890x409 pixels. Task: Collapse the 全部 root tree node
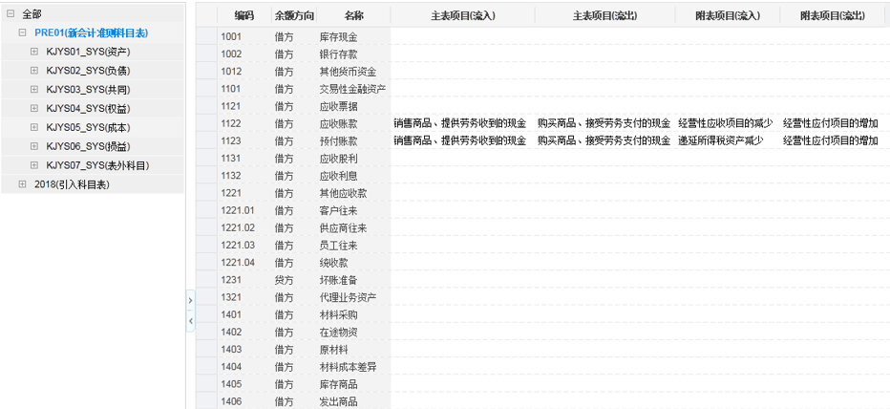[11, 13]
